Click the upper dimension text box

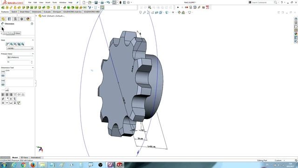[x=20, y=74]
